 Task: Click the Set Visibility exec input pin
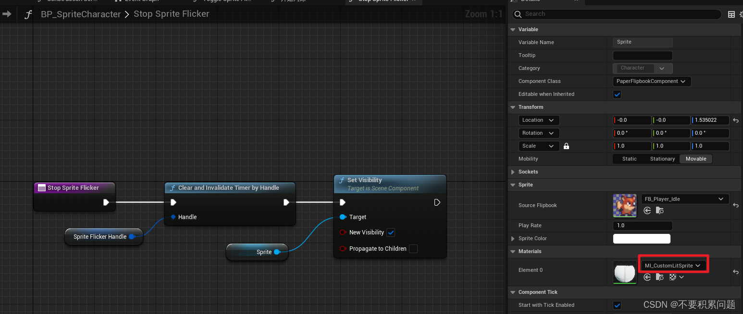(343, 202)
